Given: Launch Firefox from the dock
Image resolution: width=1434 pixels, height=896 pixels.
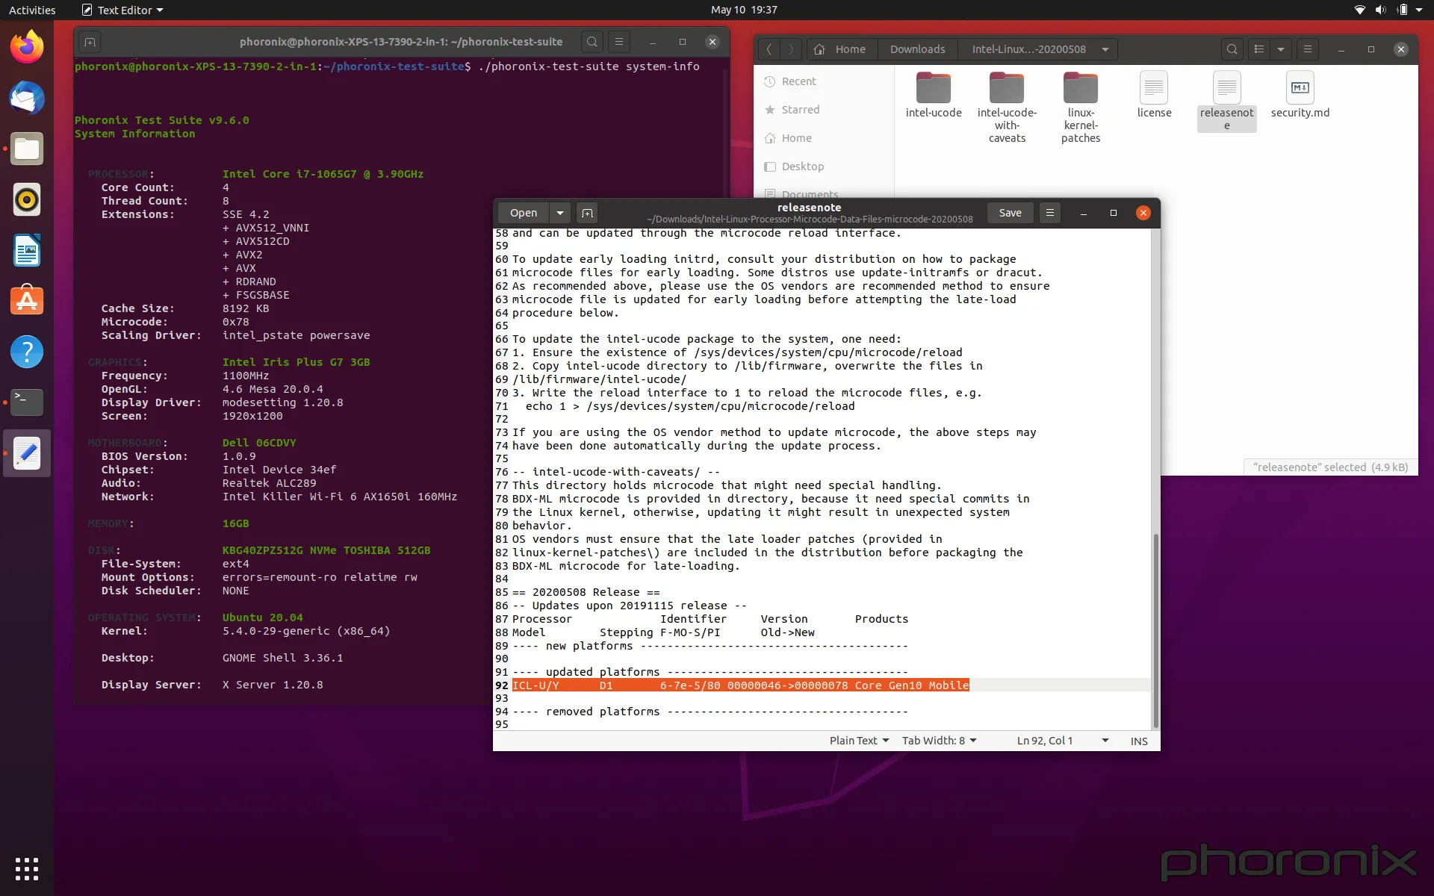Looking at the screenshot, I should [26, 46].
